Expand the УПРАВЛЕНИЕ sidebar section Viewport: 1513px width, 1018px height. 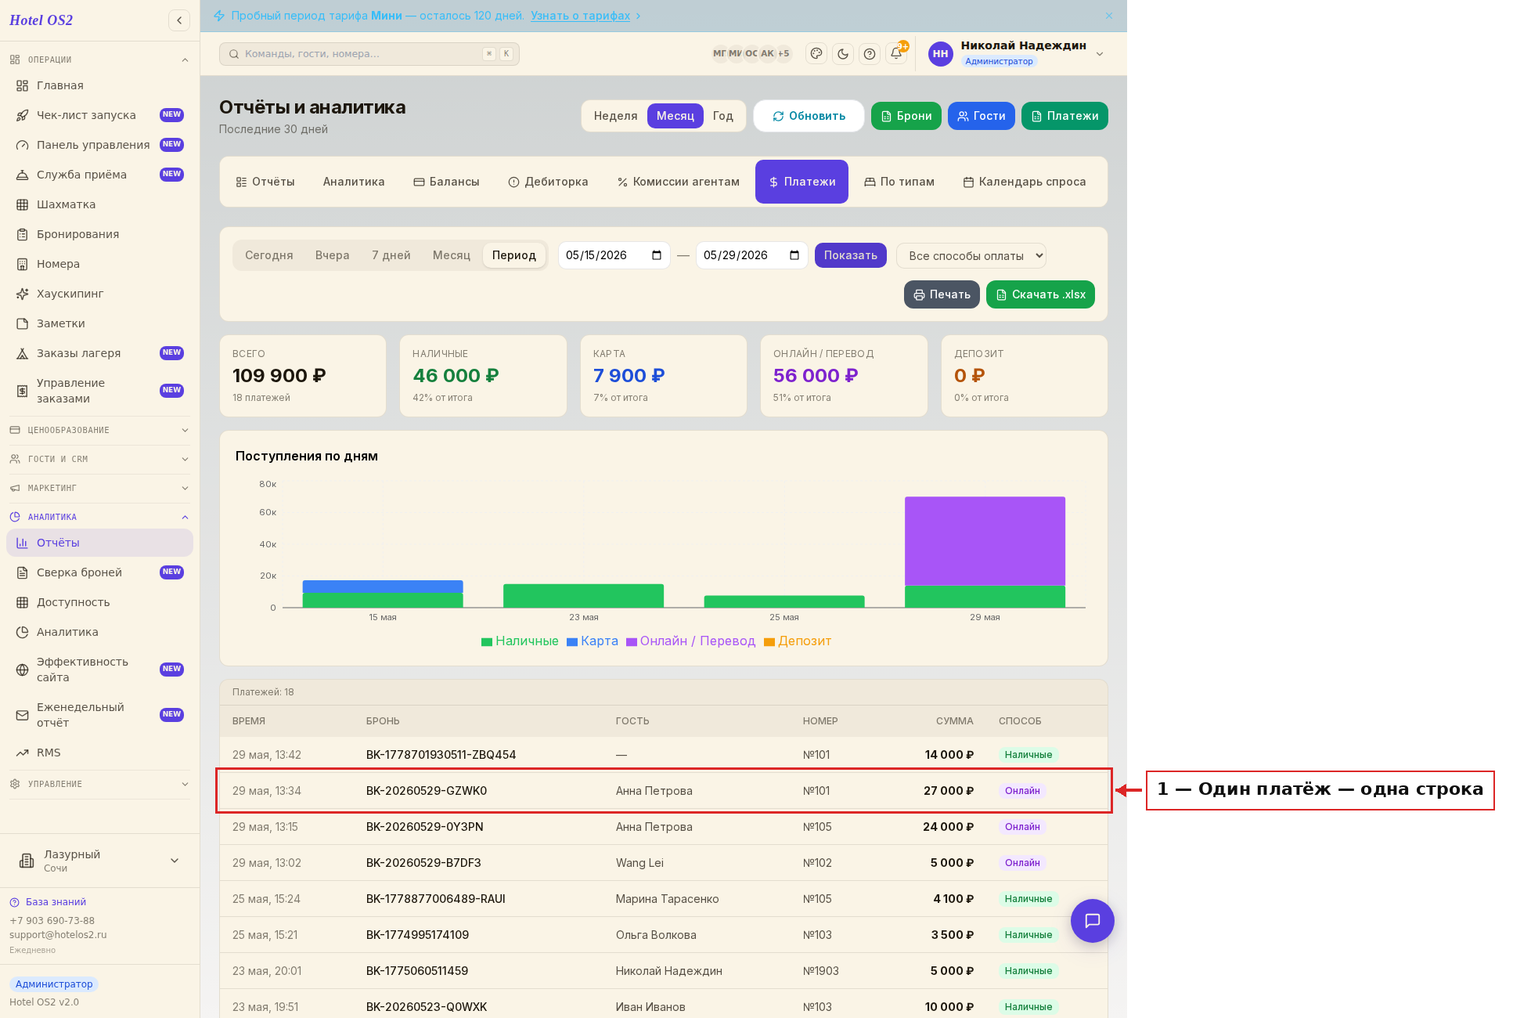coord(99,784)
